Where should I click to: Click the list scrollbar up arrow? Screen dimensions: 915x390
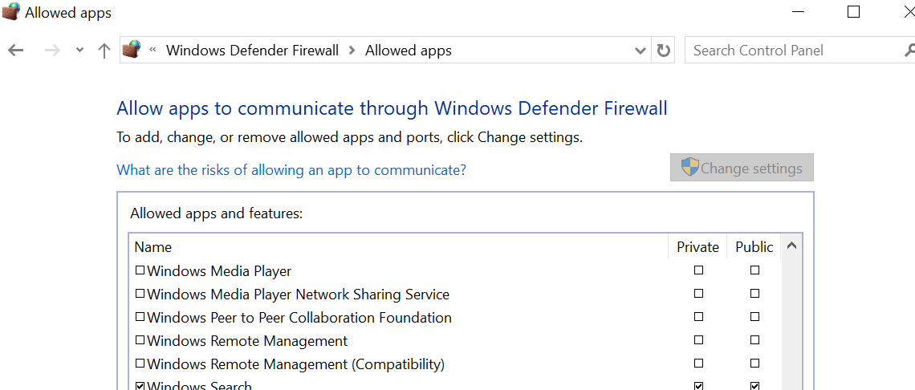(x=791, y=246)
